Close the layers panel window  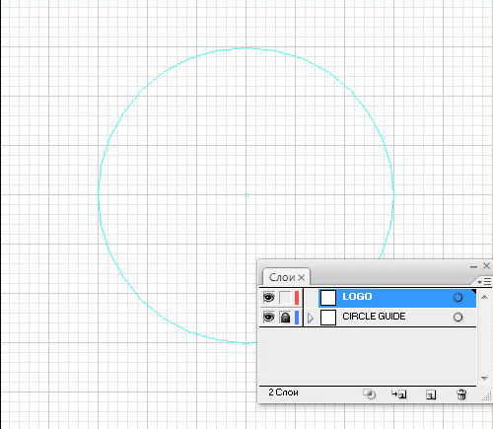[487, 265]
